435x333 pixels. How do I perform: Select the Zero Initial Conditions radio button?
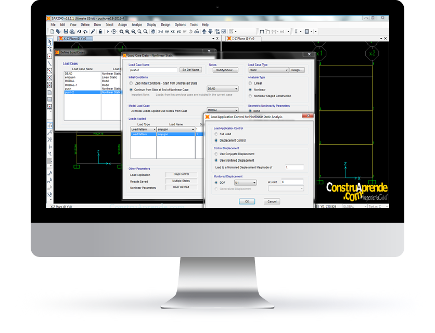tap(131, 83)
